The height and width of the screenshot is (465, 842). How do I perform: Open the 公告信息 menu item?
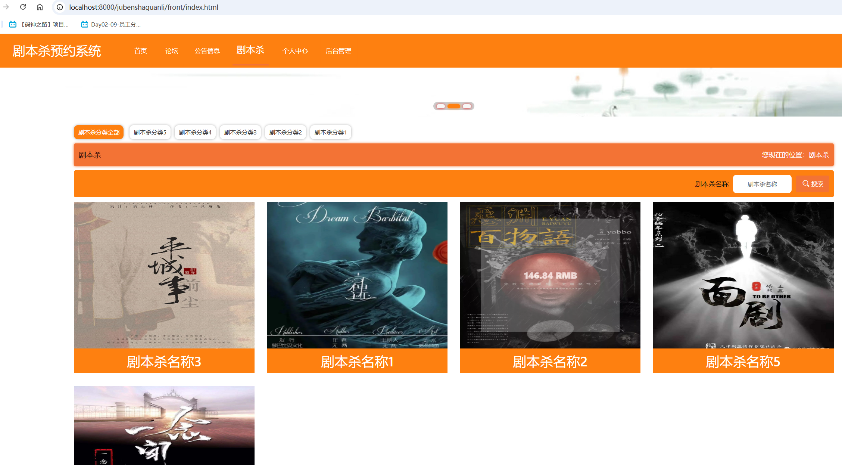pos(207,51)
